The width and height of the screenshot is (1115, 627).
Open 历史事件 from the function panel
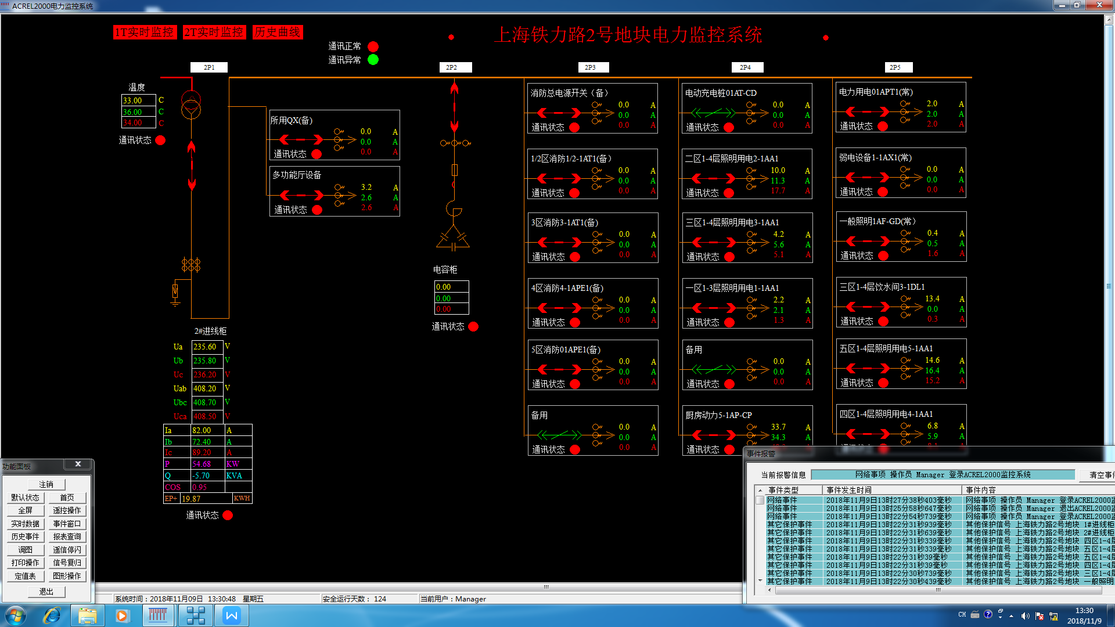click(x=26, y=536)
